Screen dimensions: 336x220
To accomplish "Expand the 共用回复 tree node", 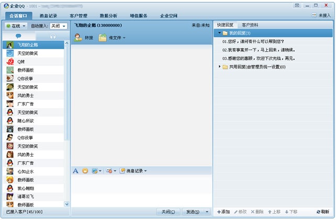I will coord(219,66).
